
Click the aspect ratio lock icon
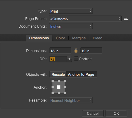click(x=76, y=50)
